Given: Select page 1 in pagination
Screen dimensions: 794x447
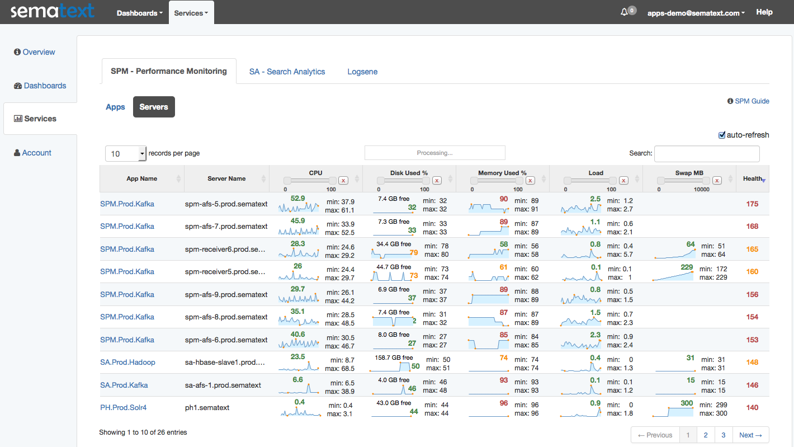Looking at the screenshot, I should [688, 435].
